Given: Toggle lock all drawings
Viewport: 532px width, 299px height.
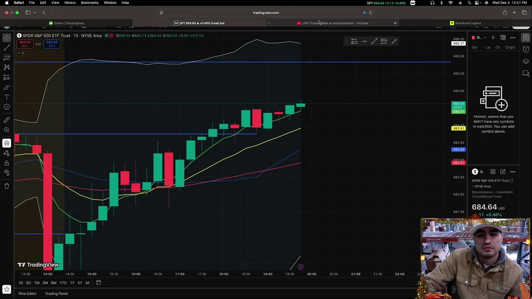Looking at the screenshot, I should [7, 163].
